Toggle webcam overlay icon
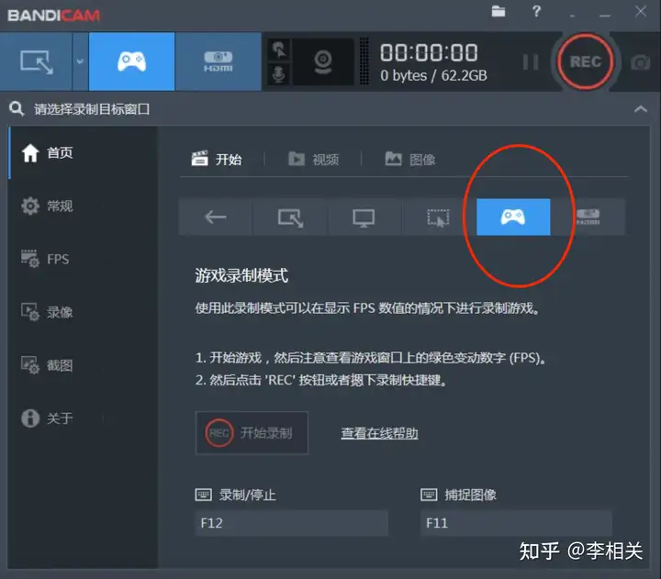The height and width of the screenshot is (579, 661). click(323, 61)
